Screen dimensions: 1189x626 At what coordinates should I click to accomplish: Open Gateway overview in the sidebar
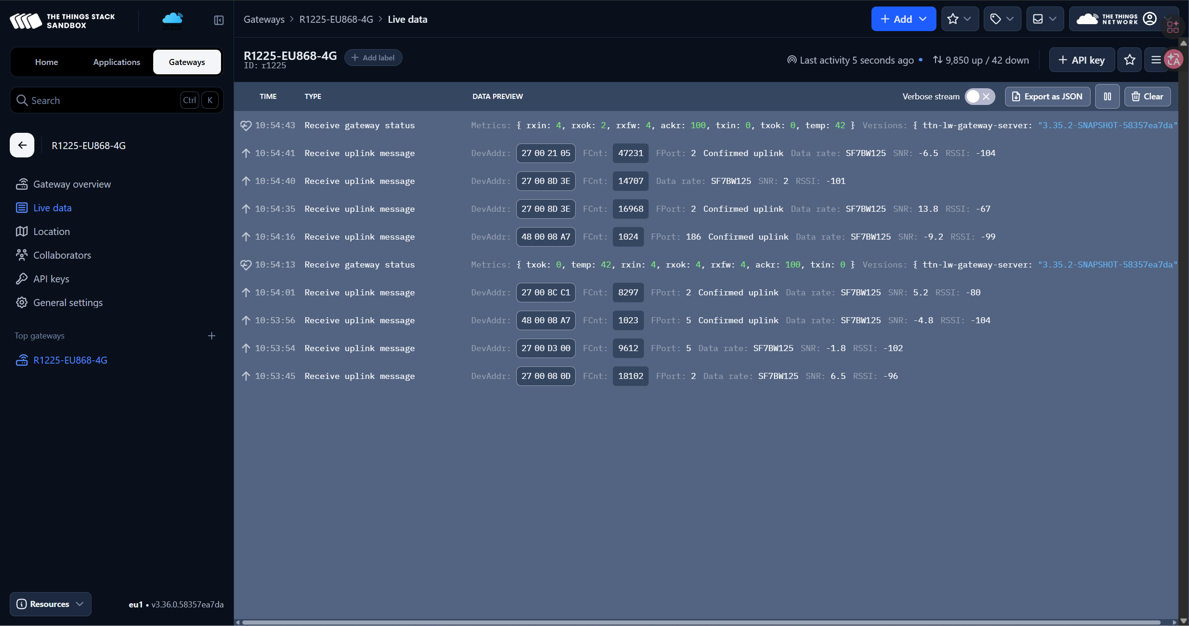click(72, 184)
